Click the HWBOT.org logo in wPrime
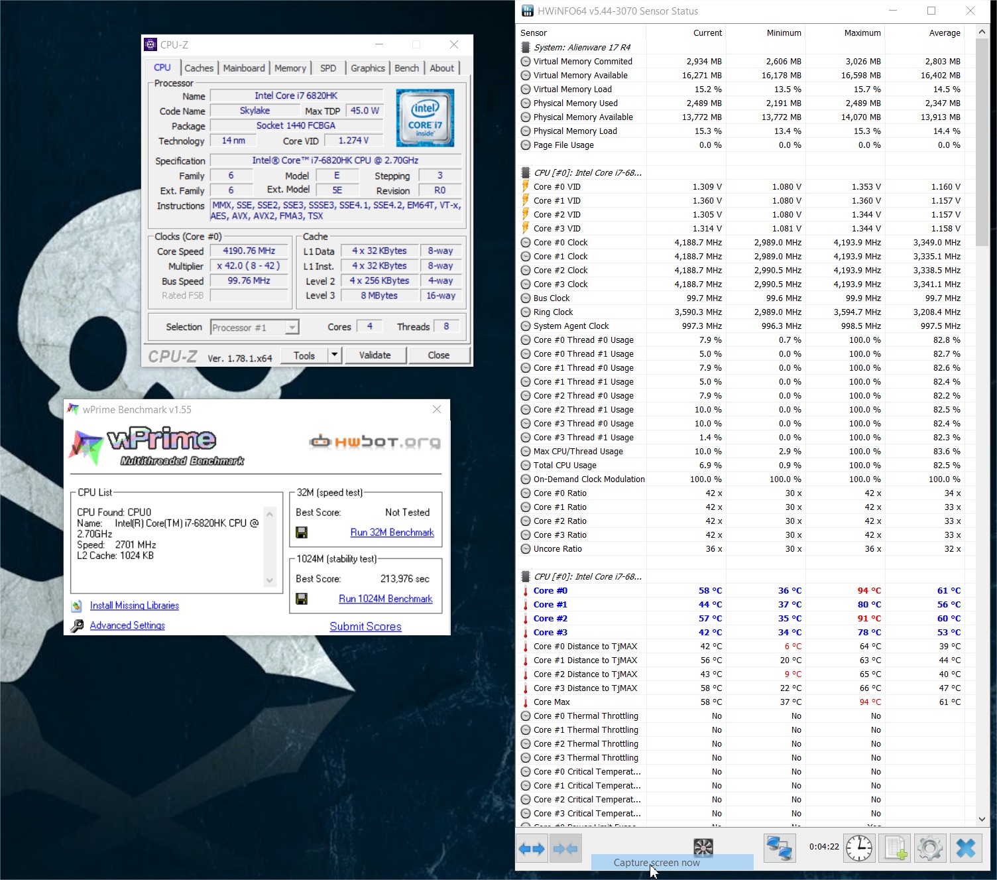 click(375, 442)
